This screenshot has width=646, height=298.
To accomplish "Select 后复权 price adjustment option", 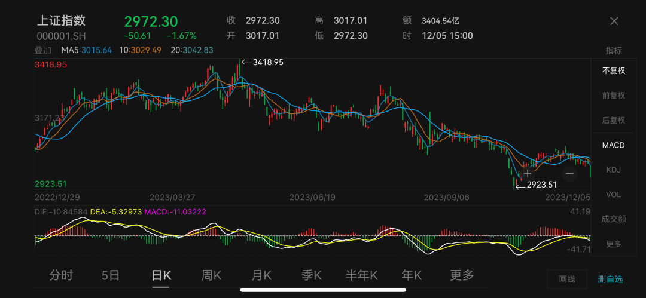I will (614, 120).
